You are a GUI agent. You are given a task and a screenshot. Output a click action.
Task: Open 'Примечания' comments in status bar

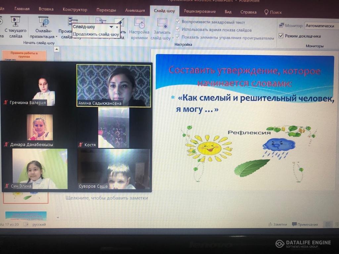tap(305, 224)
